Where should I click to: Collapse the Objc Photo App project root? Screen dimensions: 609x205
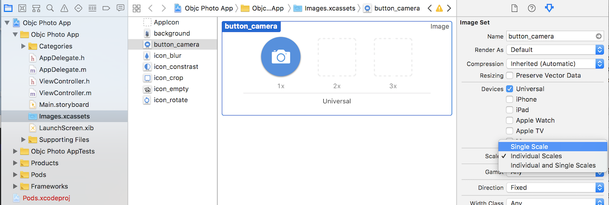(x=7, y=23)
